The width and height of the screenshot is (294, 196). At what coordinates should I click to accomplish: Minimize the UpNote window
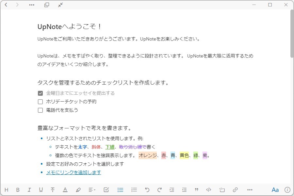click(x=254, y=5)
